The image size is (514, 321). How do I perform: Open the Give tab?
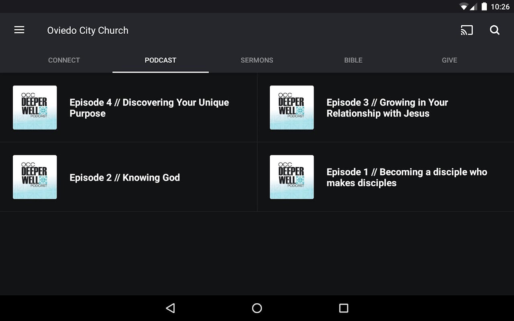tap(450, 60)
